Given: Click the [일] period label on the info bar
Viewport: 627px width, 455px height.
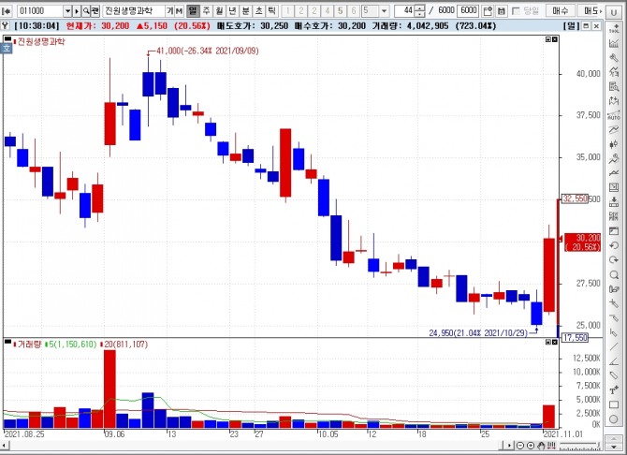Looking at the screenshot, I should (571, 26).
